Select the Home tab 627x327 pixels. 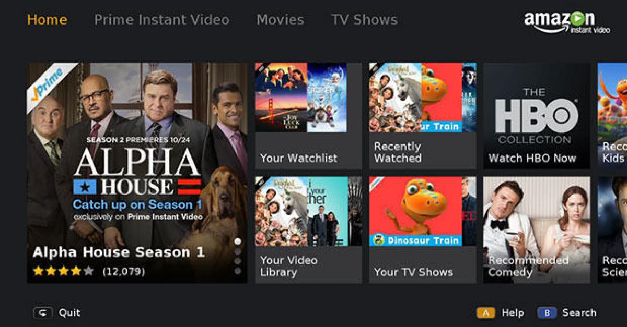click(x=47, y=20)
